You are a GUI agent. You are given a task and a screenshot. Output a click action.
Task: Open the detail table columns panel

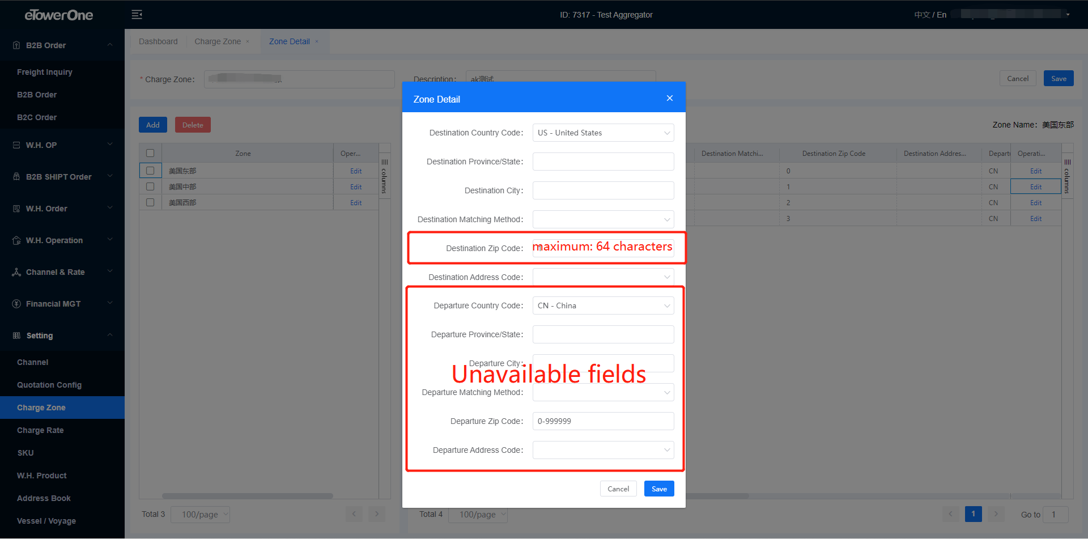[1067, 177]
